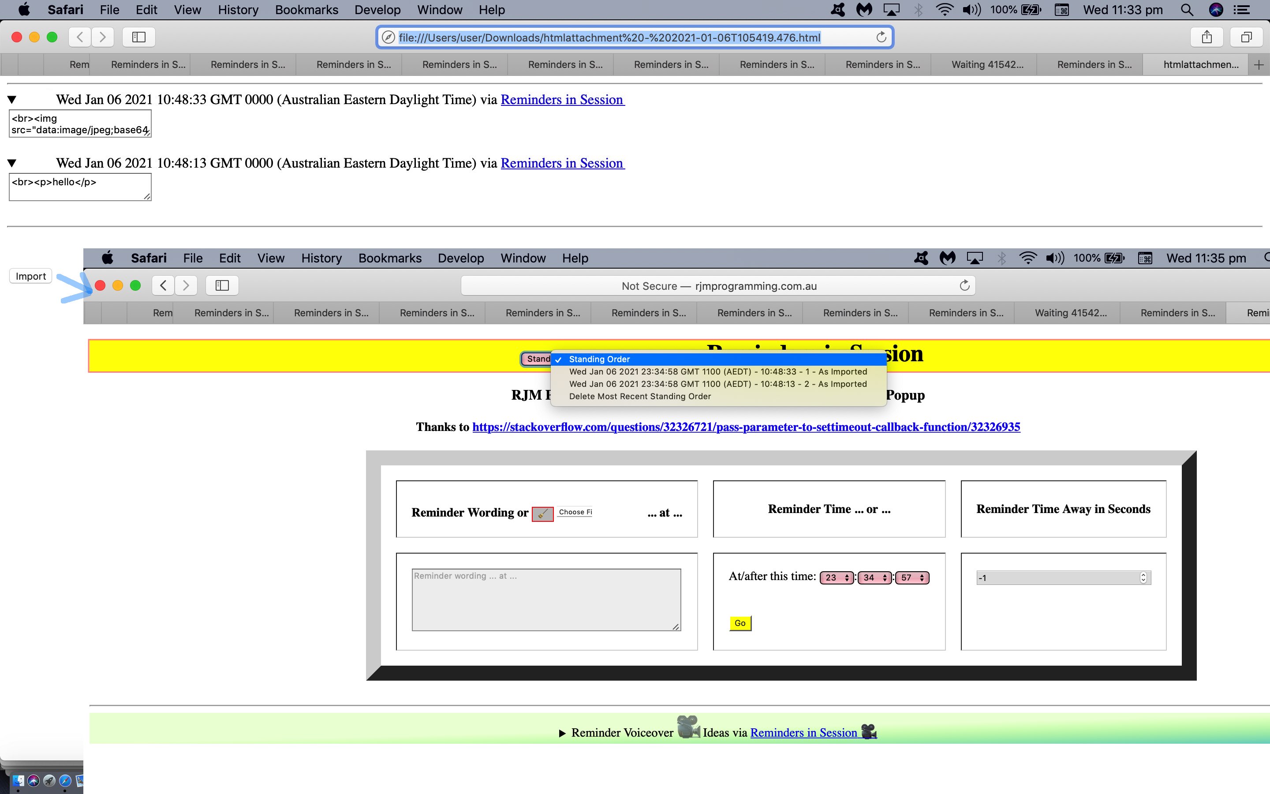
Task: Reload rjmprogramming.com.au in embedded screenshot
Action: coord(964,285)
